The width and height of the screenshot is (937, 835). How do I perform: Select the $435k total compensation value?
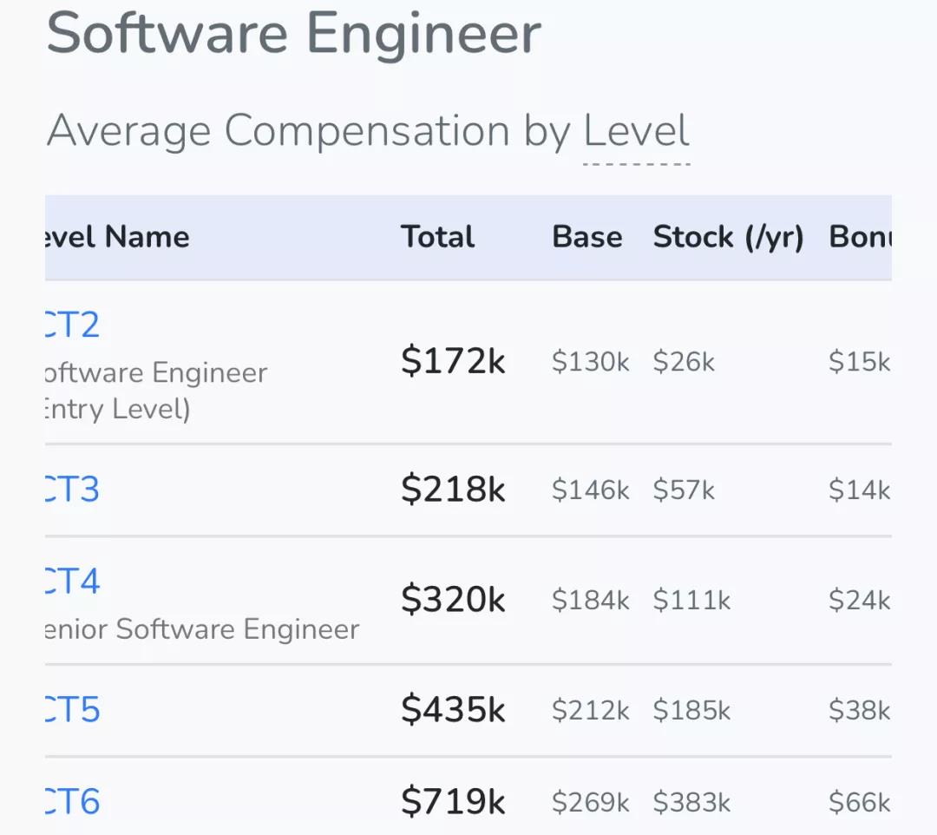click(453, 710)
